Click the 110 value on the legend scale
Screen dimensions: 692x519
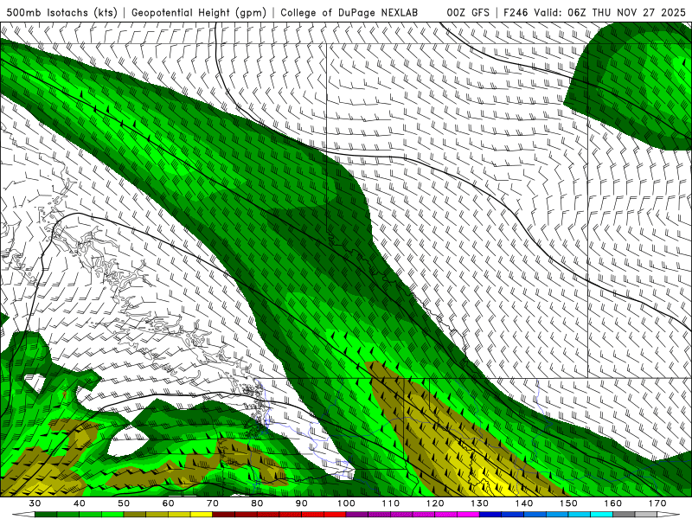[x=391, y=503]
